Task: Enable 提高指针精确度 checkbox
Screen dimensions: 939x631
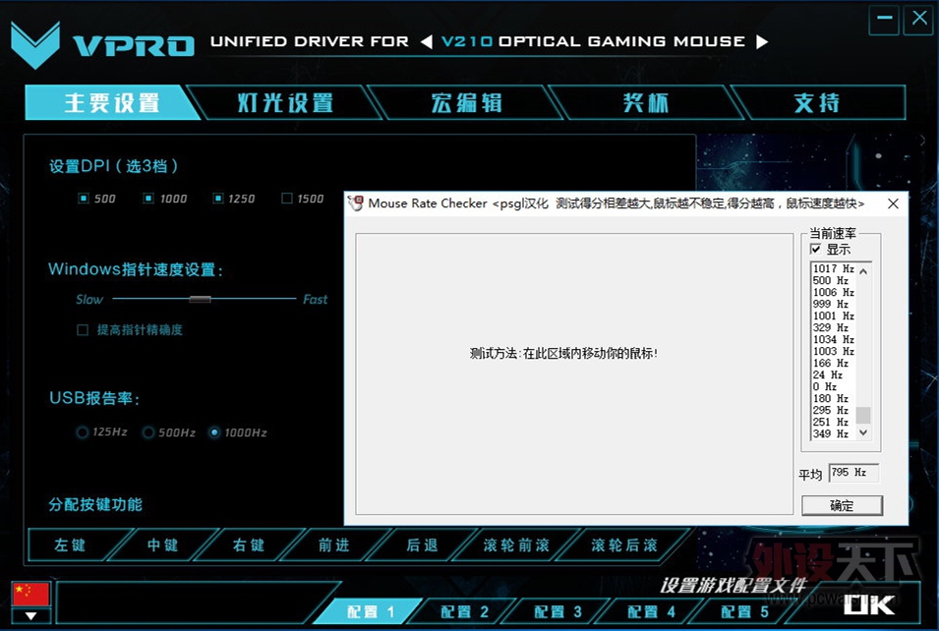Action: pyautogui.click(x=83, y=330)
